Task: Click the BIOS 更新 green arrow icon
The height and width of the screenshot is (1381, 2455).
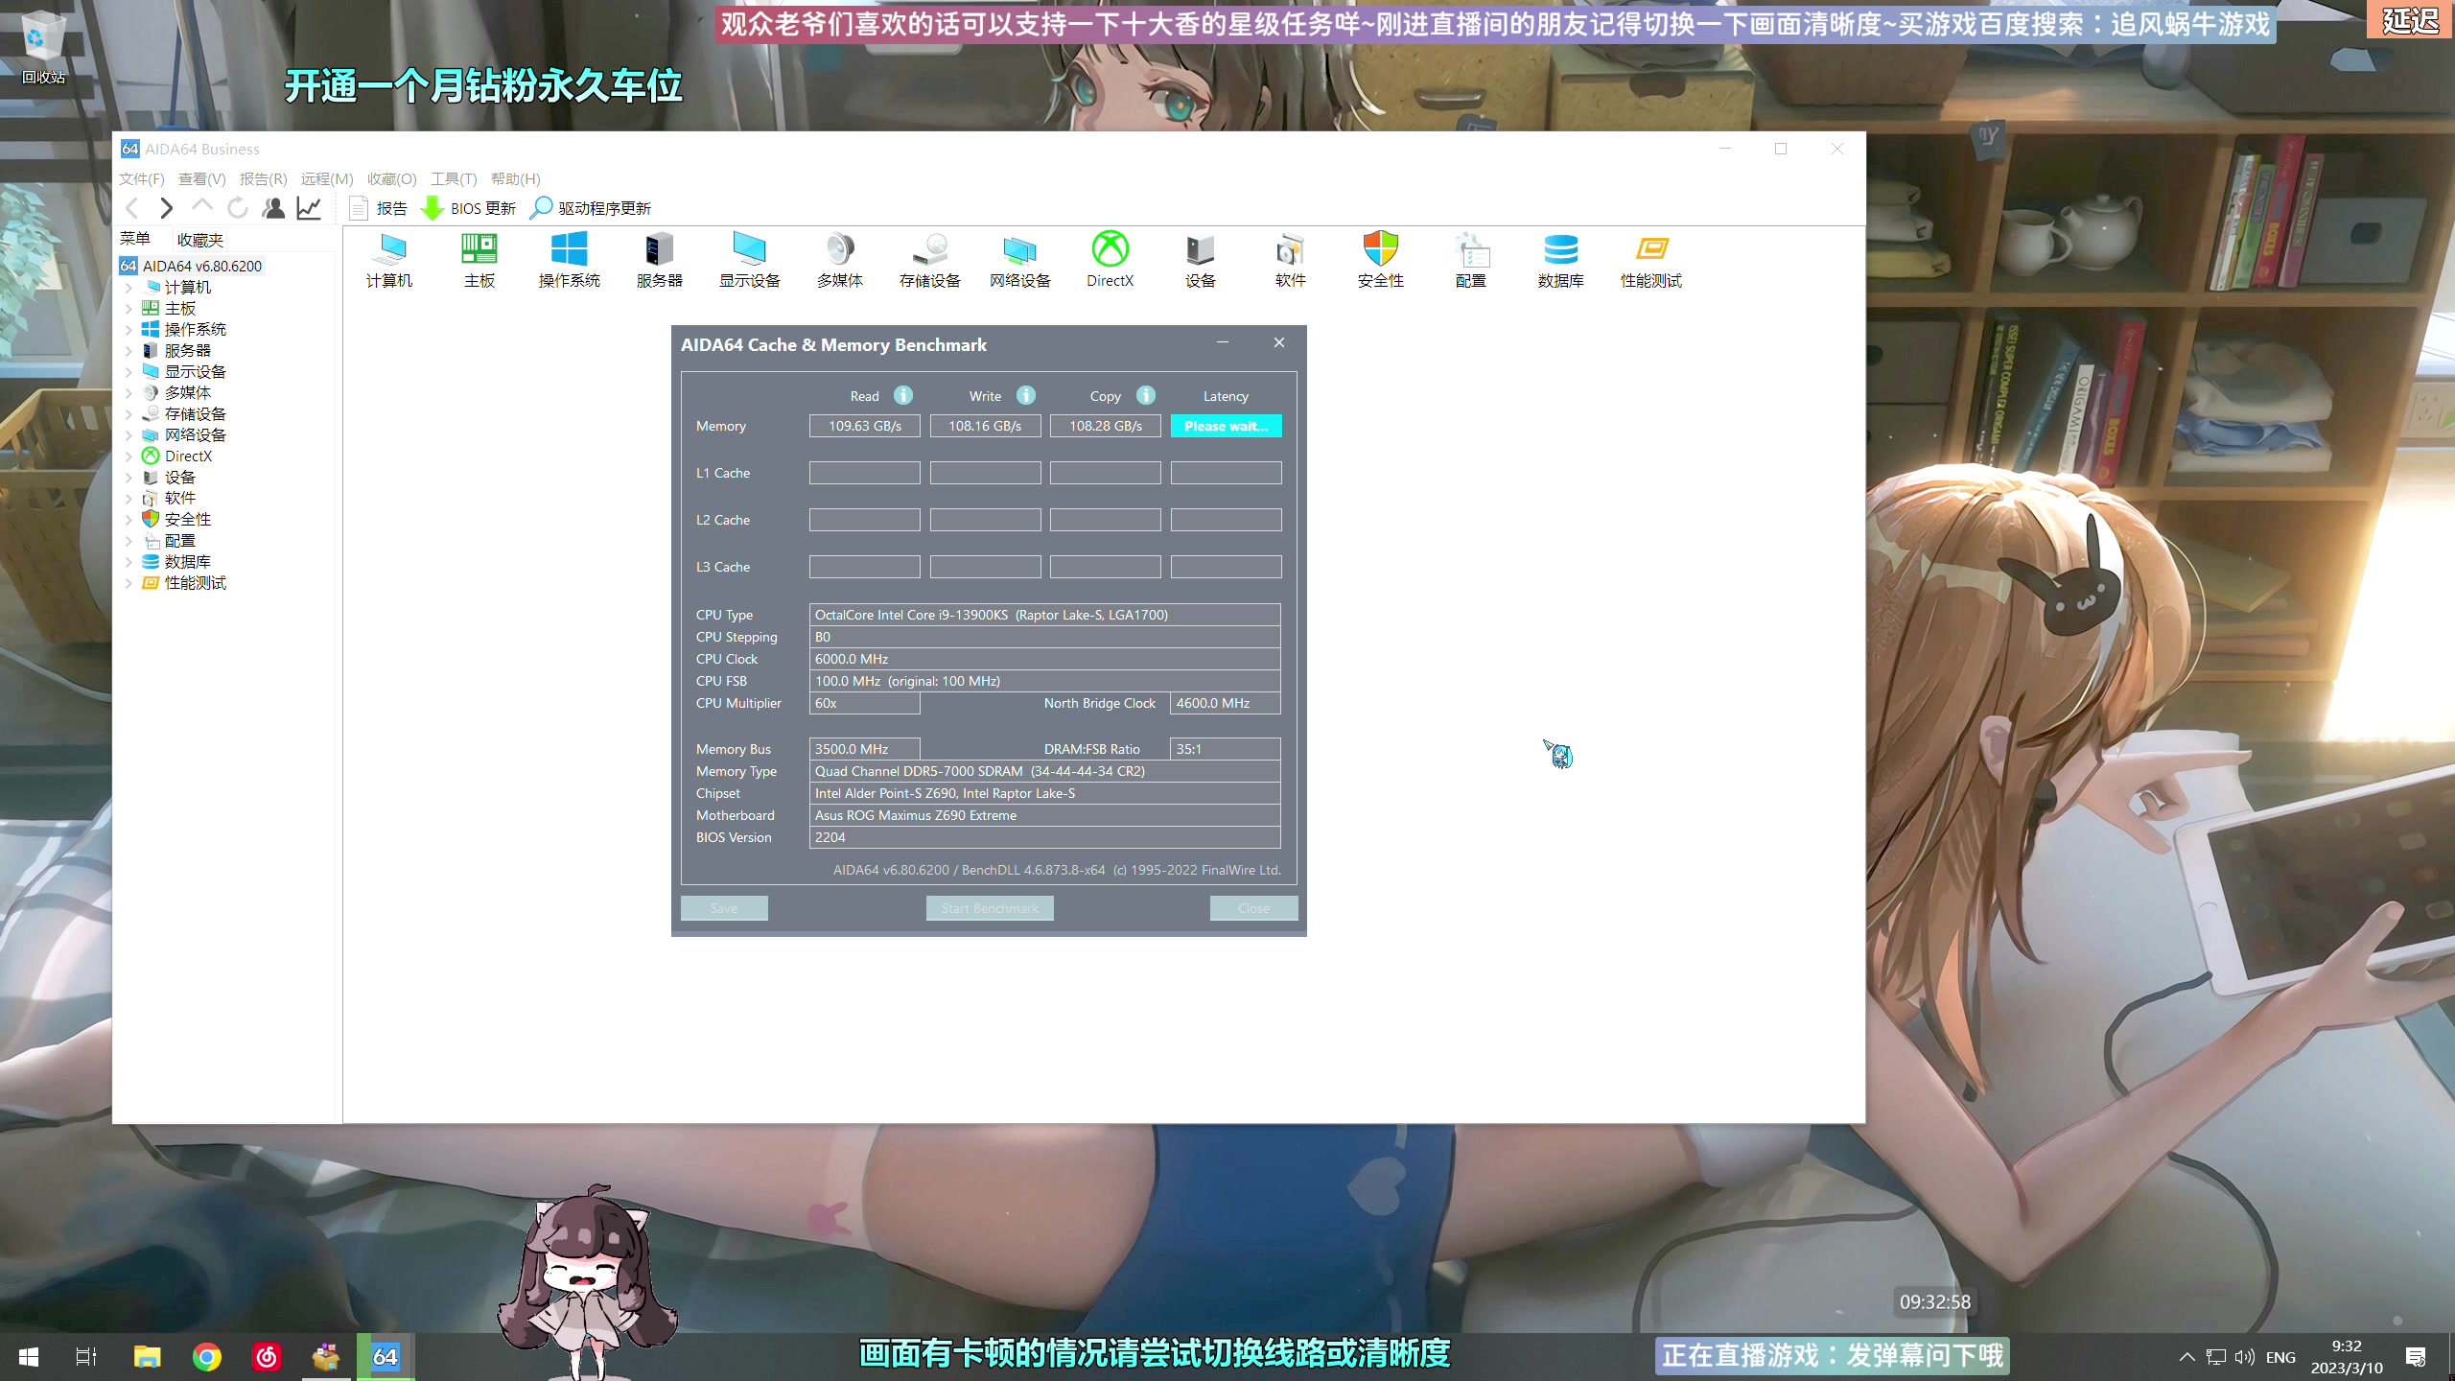Action: (x=433, y=208)
